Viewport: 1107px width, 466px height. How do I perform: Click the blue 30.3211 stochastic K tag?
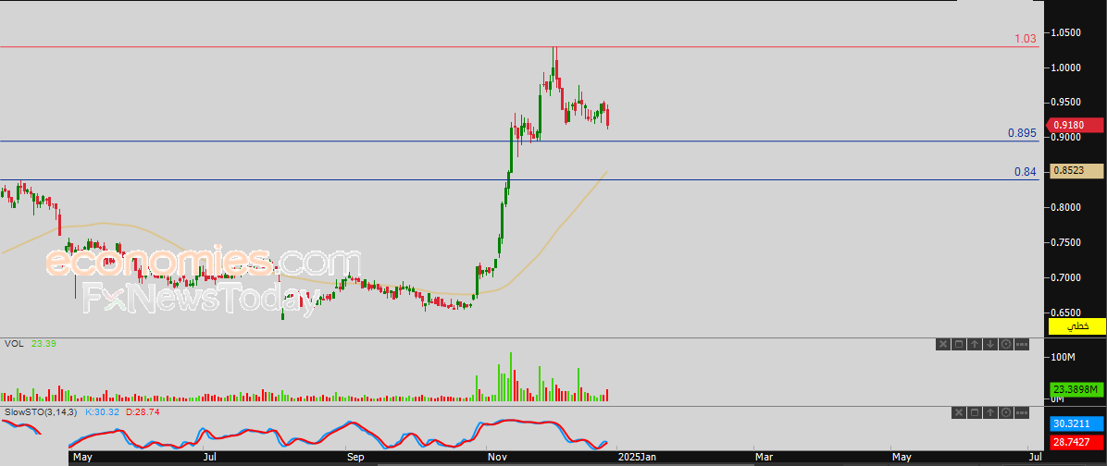click(1077, 423)
